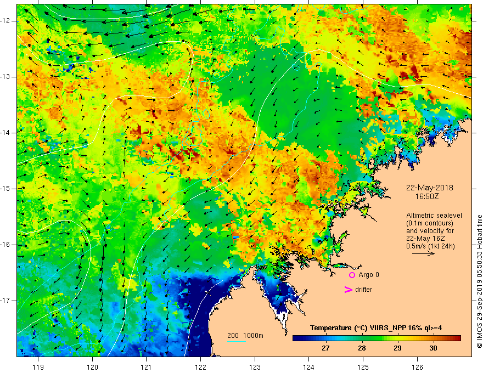Click the '0.5m/s (1kt 24h)' scale text
The height and width of the screenshot is (373, 483).
(430, 246)
